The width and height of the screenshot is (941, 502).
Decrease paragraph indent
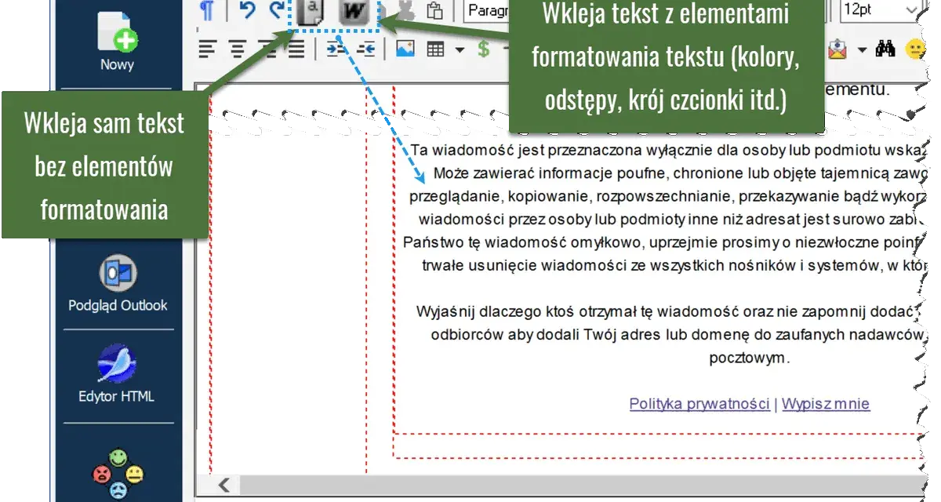365,49
